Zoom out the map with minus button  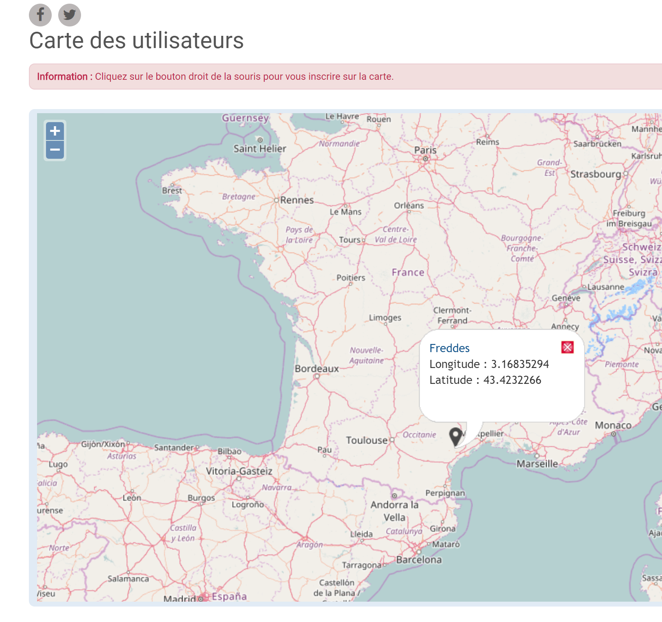coord(55,150)
